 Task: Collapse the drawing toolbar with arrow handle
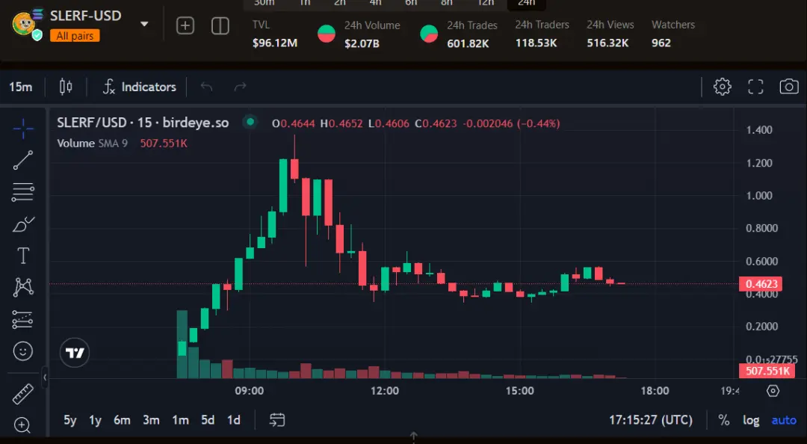[x=45, y=377]
